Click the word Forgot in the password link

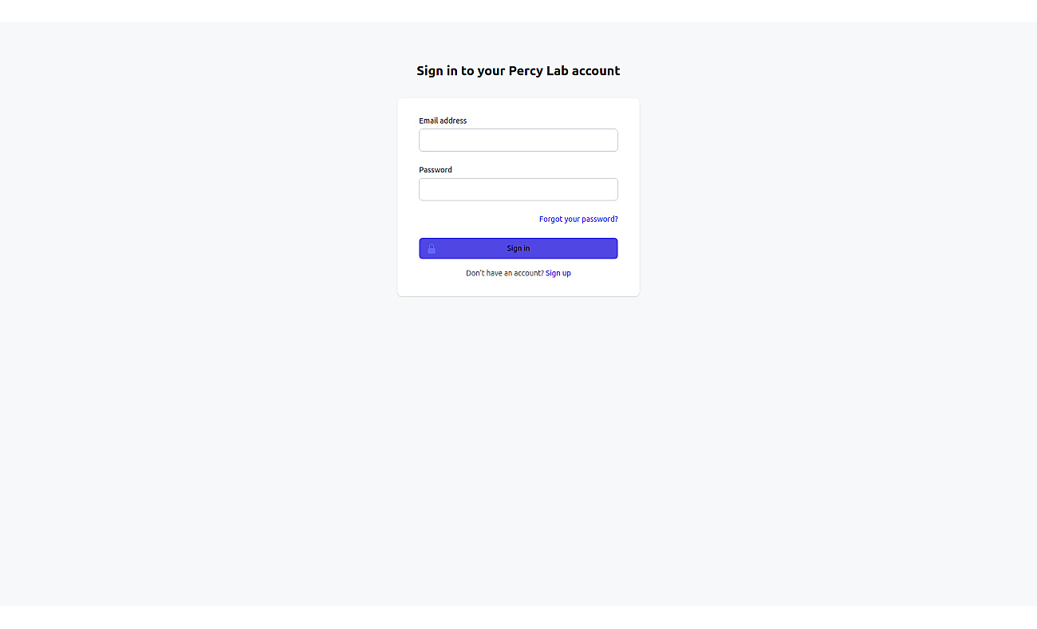pos(550,219)
